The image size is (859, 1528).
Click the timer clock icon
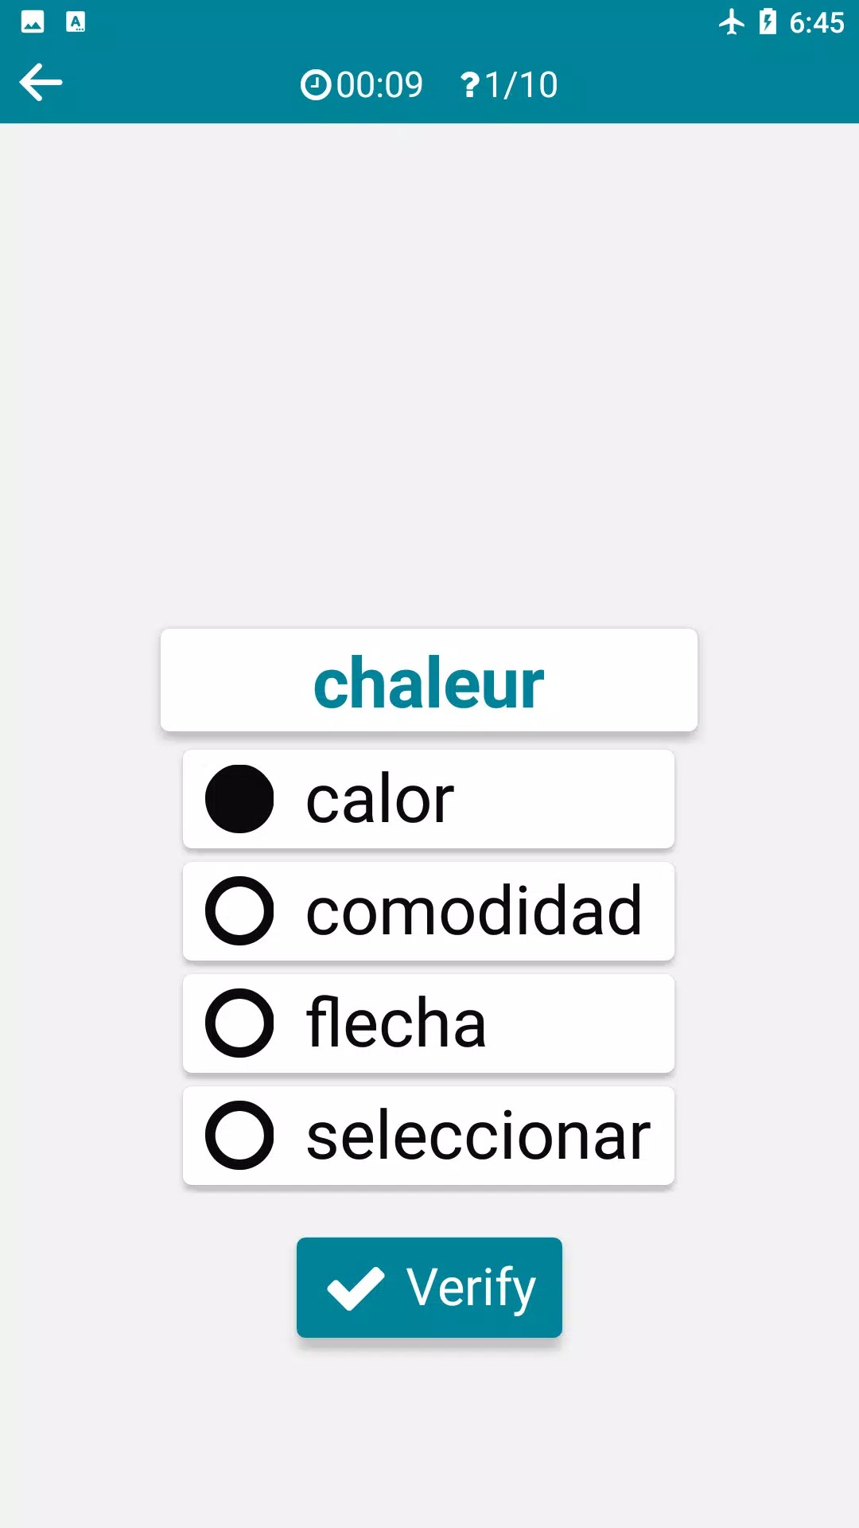pyautogui.click(x=316, y=85)
